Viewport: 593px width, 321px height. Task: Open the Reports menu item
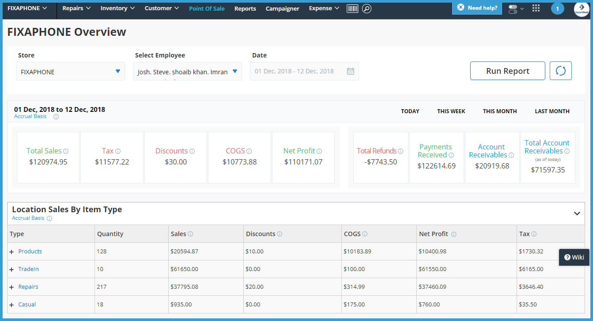(x=245, y=8)
